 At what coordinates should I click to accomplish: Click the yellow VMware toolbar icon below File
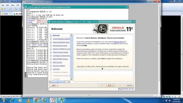click(x=2, y=9)
